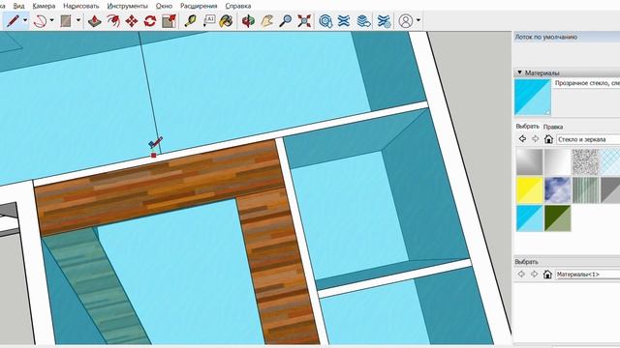Click the back arrow beside Материалы<1>
Image resolution: width=620 pixels, height=348 pixels.
[x=521, y=274]
